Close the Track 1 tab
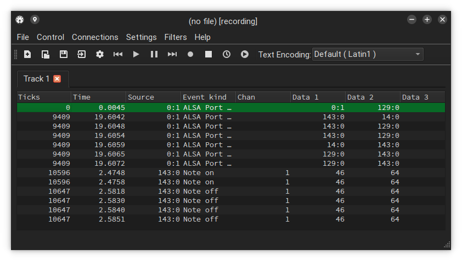The height and width of the screenshot is (261, 462). click(57, 79)
